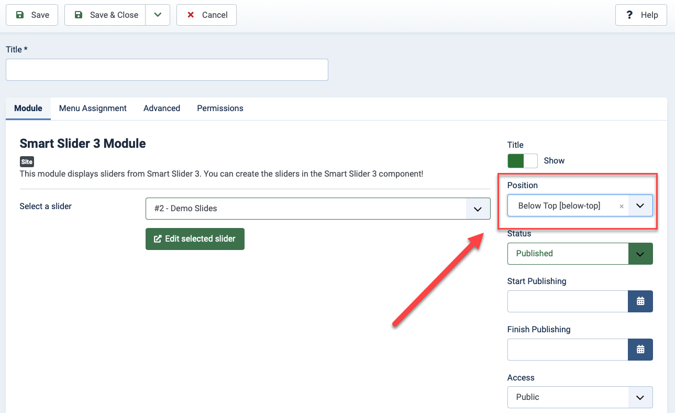This screenshot has width=675, height=413.
Task: Open the Status Published dropdown
Action: pyautogui.click(x=580, y=254)
